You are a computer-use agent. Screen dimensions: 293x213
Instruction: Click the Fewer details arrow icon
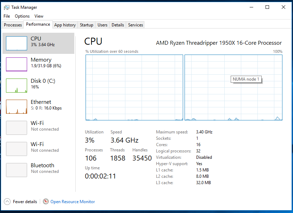tap(7, 202)
